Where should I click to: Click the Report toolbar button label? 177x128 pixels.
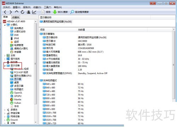point(48,12)
